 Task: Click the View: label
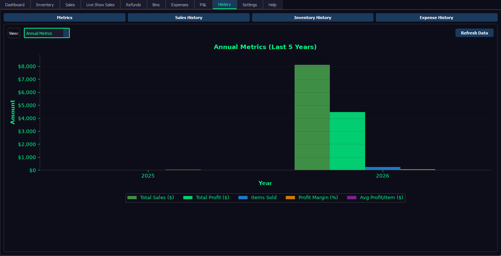[14, 33]
